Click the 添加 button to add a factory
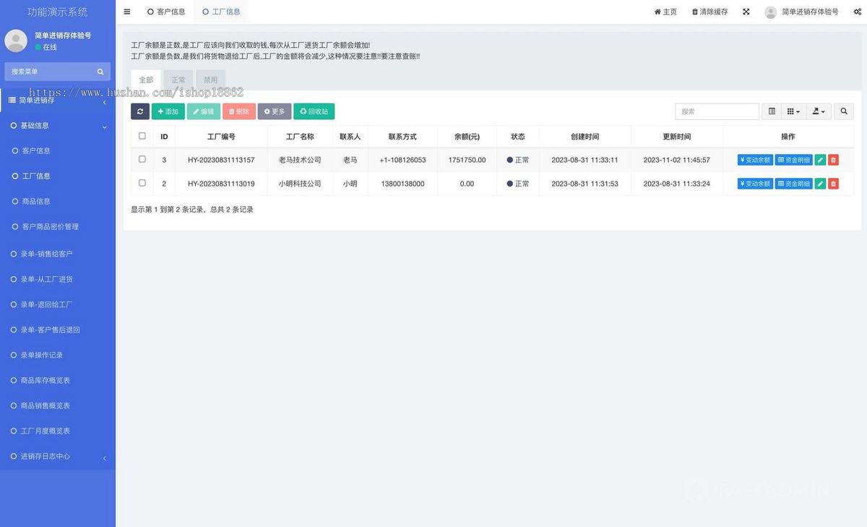The width and height of the screenshot is (867, 527). click(x=168, y=111)
